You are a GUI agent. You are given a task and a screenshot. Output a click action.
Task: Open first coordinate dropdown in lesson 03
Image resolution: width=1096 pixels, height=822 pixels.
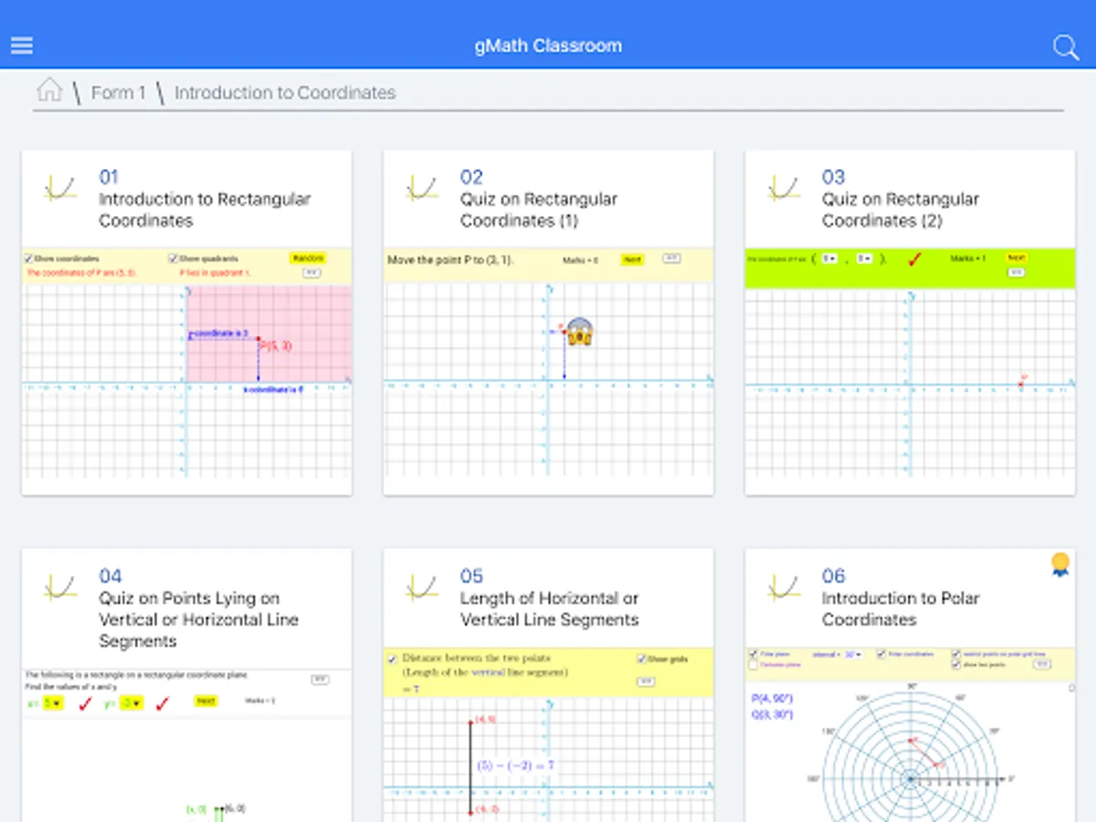(x=829, y=259)
